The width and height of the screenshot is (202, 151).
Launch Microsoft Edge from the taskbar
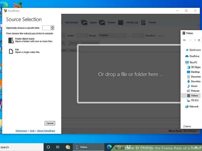[x=109, y=147]
